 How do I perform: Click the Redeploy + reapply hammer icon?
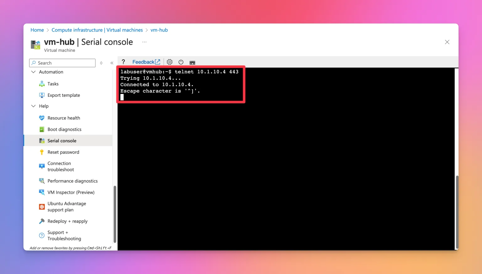pos(42,221)
